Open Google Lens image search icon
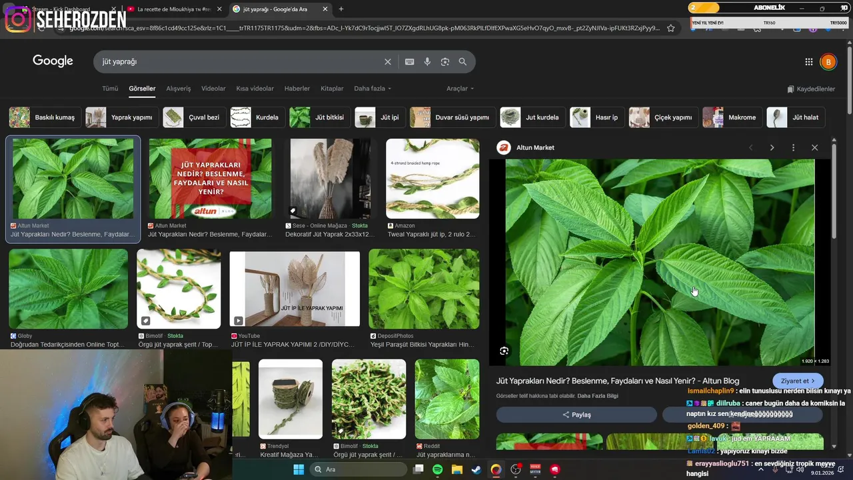The height and width of the screenshot is (480, 853). 445,61
